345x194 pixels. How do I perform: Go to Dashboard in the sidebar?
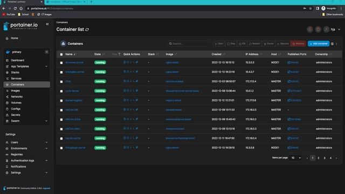17,60
